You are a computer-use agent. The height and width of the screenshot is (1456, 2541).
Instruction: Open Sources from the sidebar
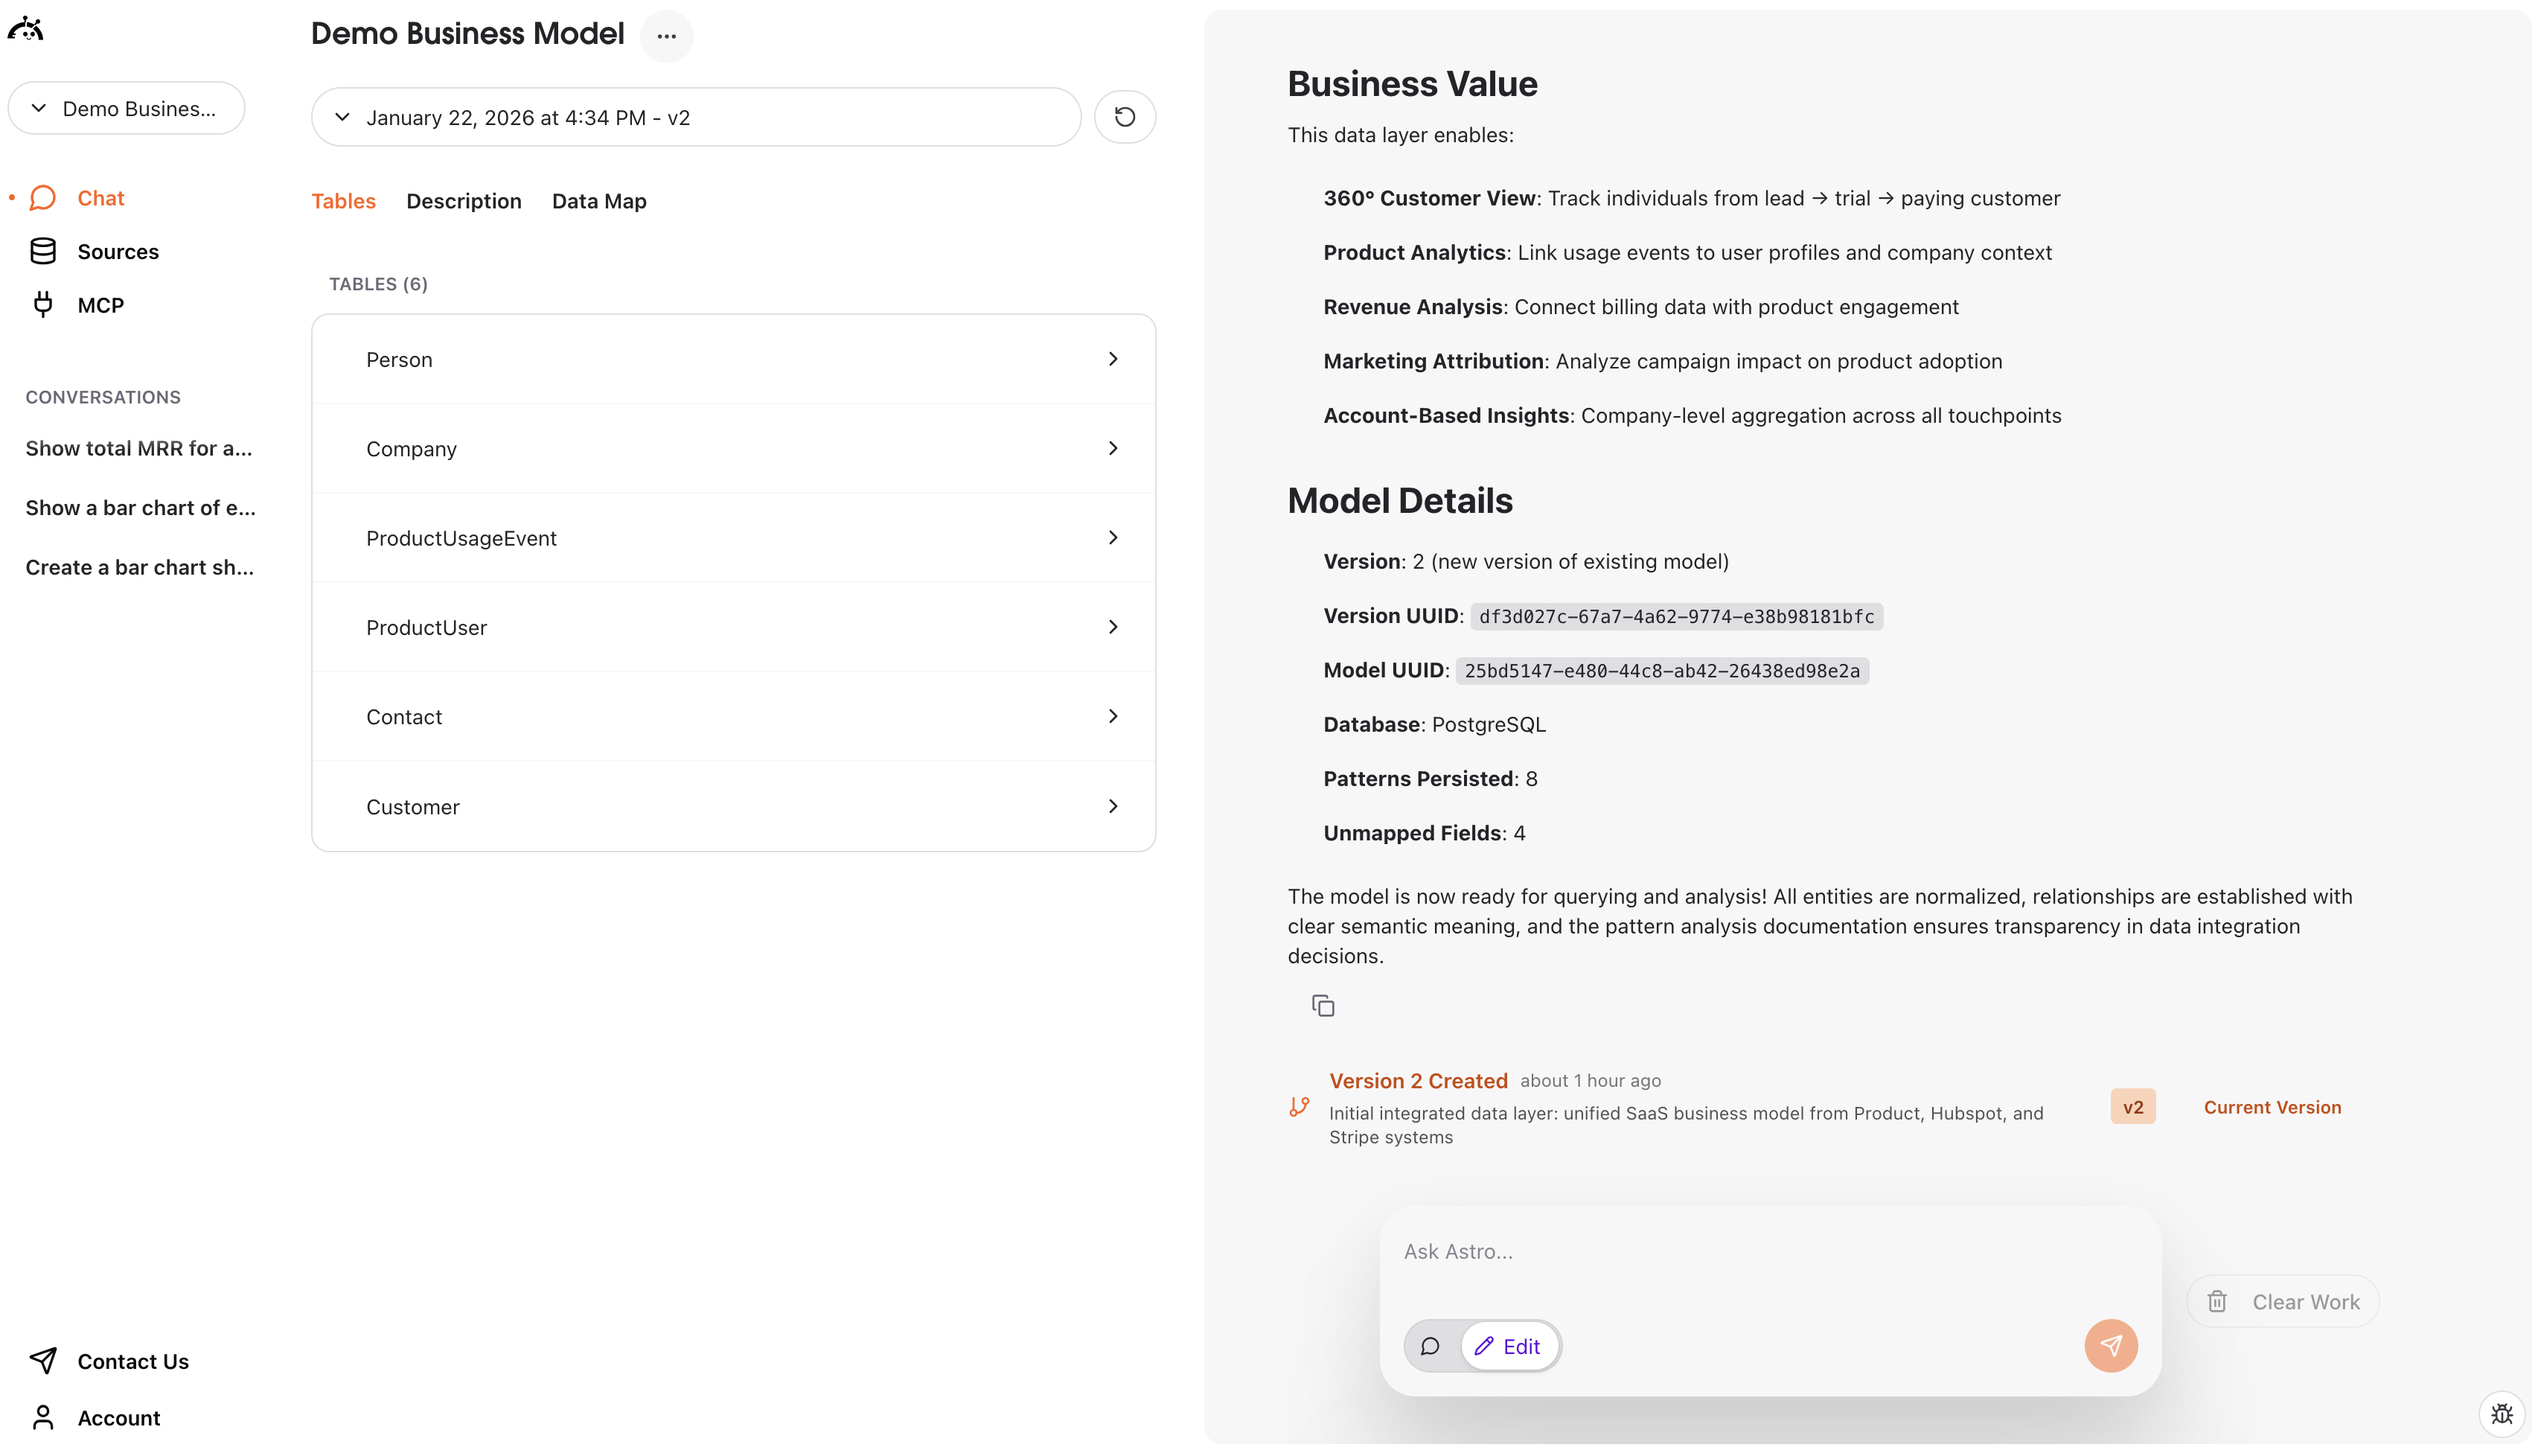(117, 252)
